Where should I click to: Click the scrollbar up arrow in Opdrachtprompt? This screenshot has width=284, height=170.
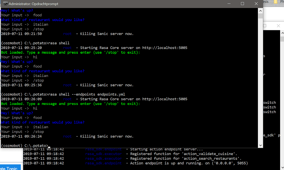[x=260, y=11]
